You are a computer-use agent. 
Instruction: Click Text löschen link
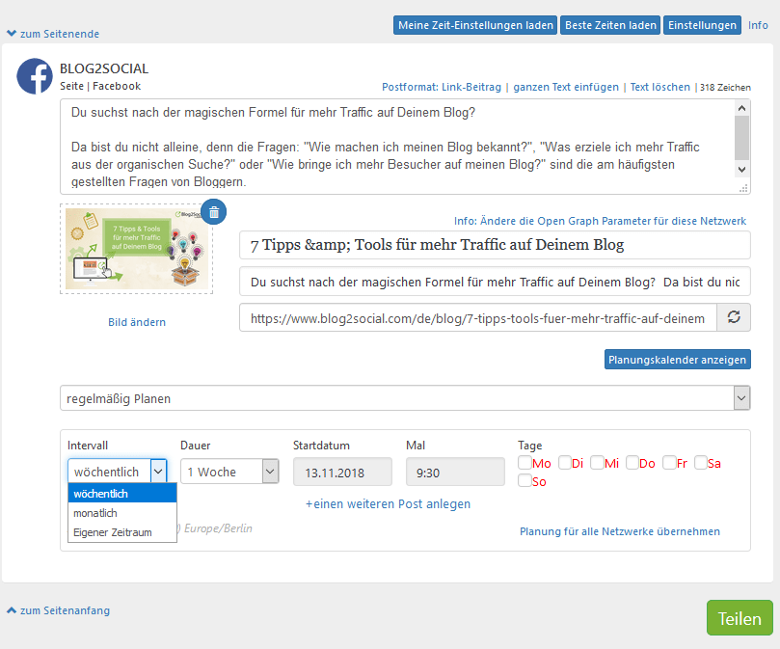[x=660, y=87]
